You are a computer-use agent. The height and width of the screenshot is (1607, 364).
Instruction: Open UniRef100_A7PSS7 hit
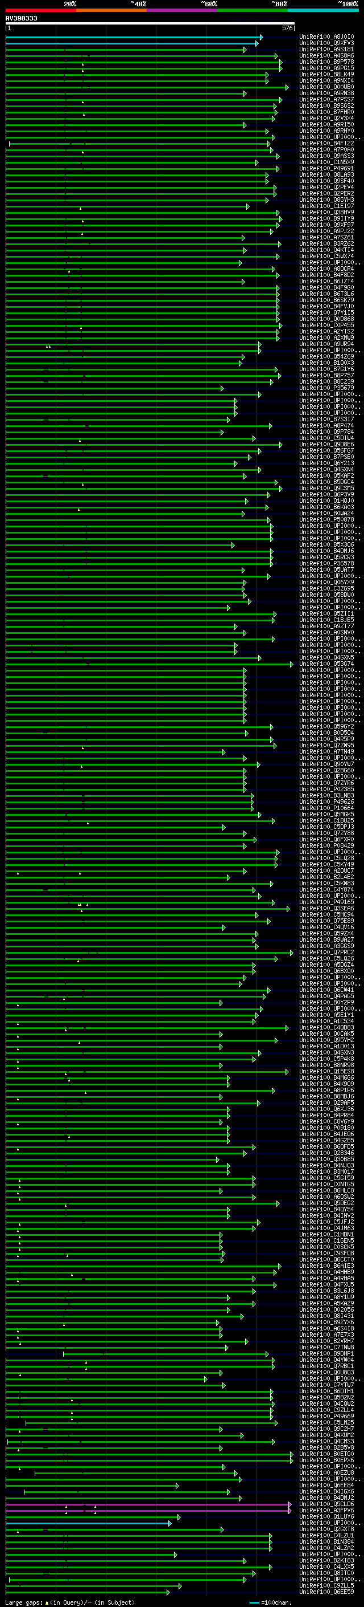click(326, 99)
